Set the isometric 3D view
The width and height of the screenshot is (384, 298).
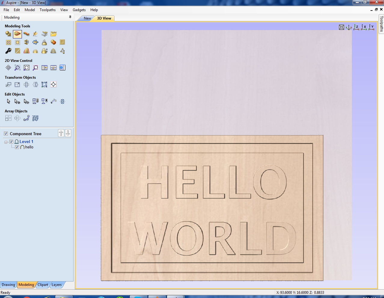click(349, 27)
